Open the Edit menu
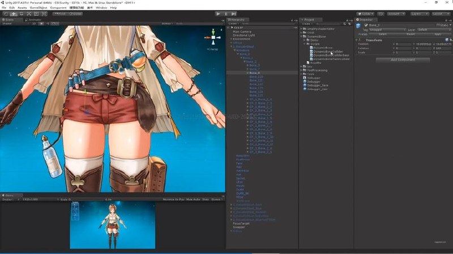The height and width of the screenshot is (254, 453). coord(12,8)
